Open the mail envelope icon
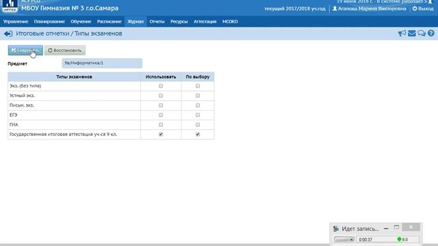 point(412,33)
